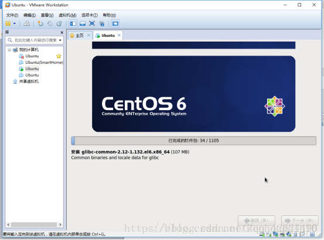Close the Ubuntu tab
Screen dimensions: 324x240
coord(119,35)
